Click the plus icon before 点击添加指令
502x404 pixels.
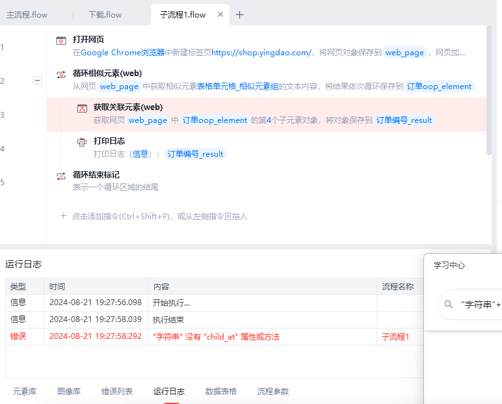pyautogui.click(x=63, y=216)
